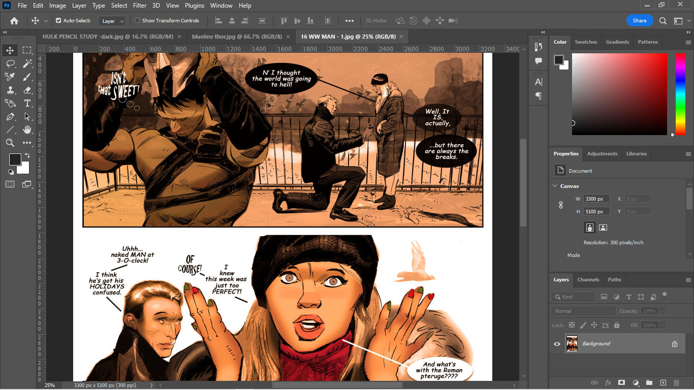The image size is (694, 390).
Task: Create a new group folder
Action: click(x=649, y=382)
